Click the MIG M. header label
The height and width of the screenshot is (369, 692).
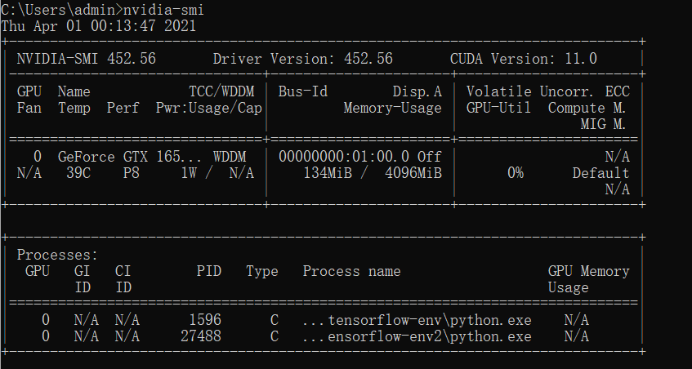point(603,124)
